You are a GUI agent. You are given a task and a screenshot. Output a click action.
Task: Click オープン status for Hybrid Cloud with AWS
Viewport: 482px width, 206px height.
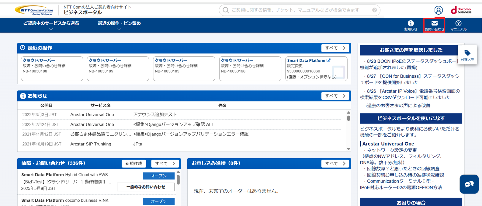click(x=159, y=176)
